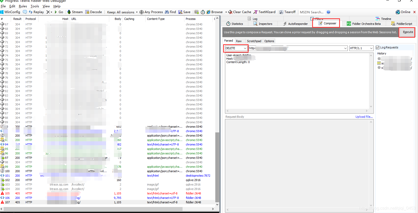
Task: Sort sessions by Process column header
Action: coord(198,19)
